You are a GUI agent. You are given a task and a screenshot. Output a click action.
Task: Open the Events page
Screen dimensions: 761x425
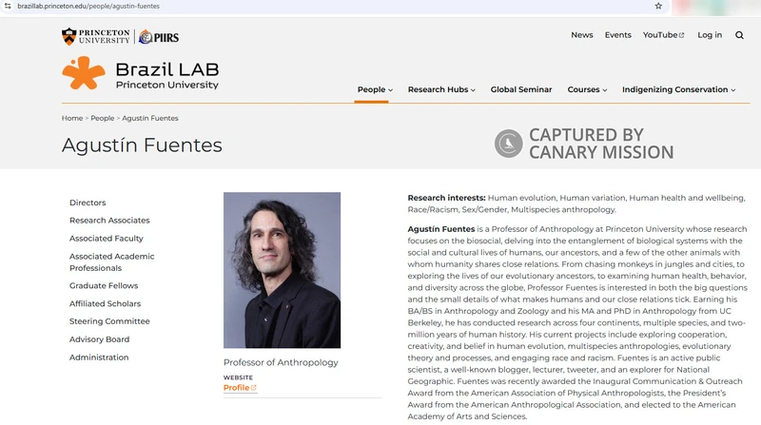(617, 35)
